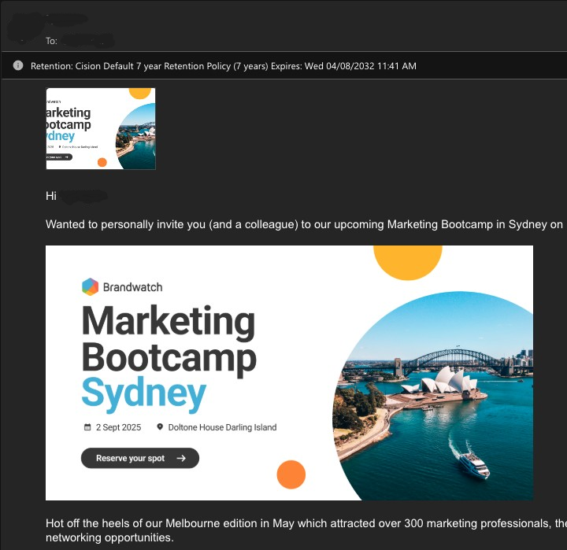Viewport: 567px width, 550px height.
Task: Click the calendar icon beside the date
Action: [x=87, y=427]
